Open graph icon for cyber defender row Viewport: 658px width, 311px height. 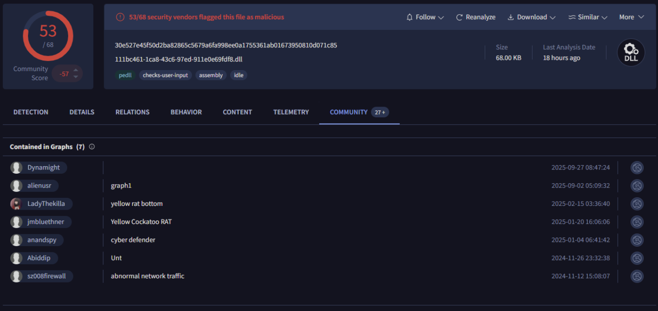pos(637,240)
